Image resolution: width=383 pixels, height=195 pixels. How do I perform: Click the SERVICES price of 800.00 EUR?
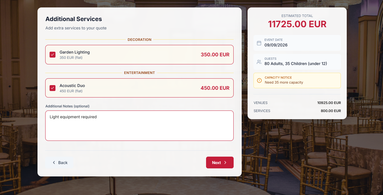331,111
